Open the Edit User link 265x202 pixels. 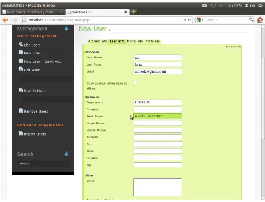coord(32,70)
